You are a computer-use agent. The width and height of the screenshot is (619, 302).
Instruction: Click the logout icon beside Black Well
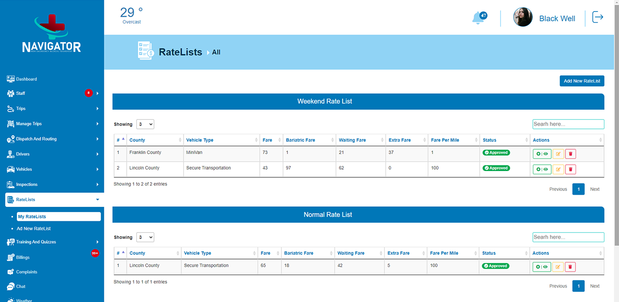[598, 17]
